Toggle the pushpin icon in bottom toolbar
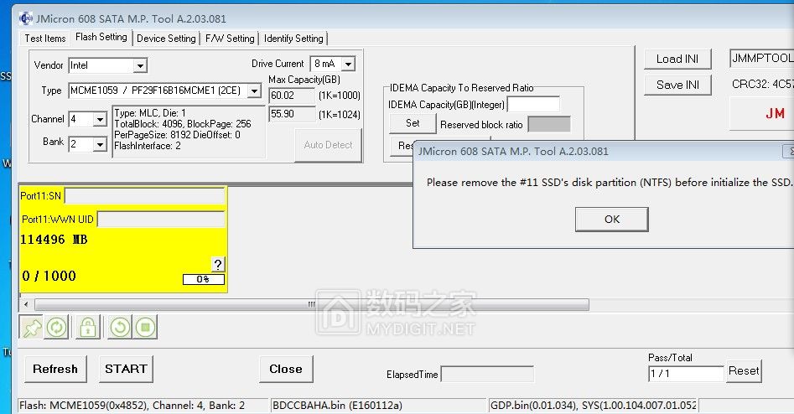 (31, 328)
